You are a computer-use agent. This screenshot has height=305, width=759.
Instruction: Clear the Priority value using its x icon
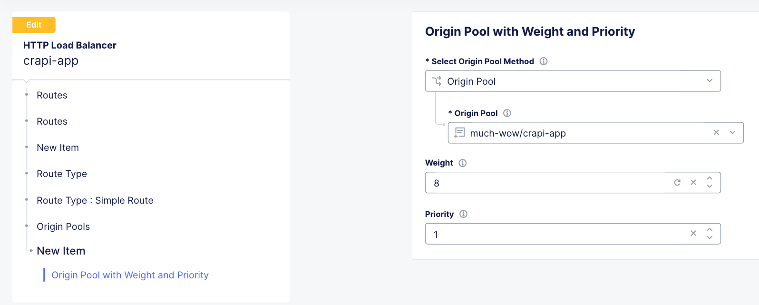point(693,233)
